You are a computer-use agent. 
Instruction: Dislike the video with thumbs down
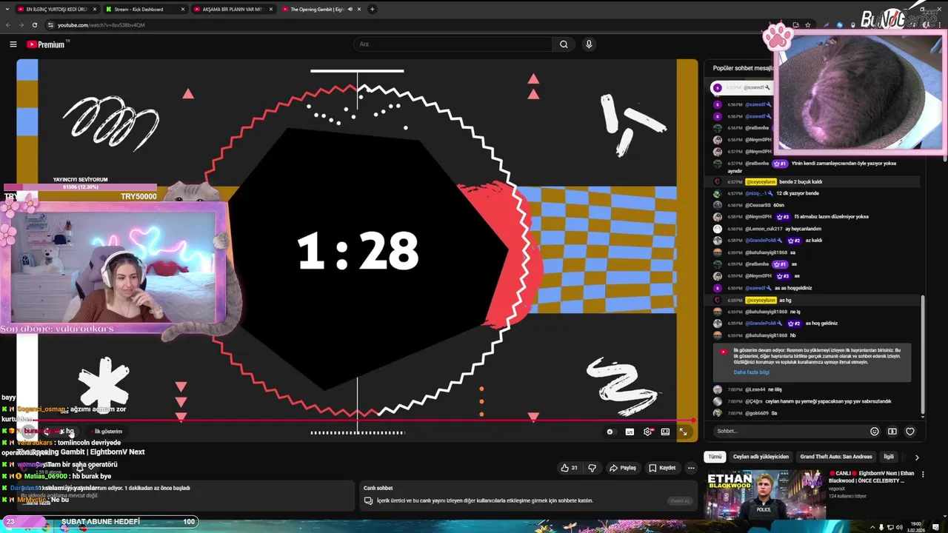(592, 468)
